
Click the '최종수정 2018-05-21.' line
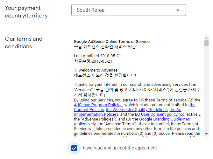click(x=94, y=61)
